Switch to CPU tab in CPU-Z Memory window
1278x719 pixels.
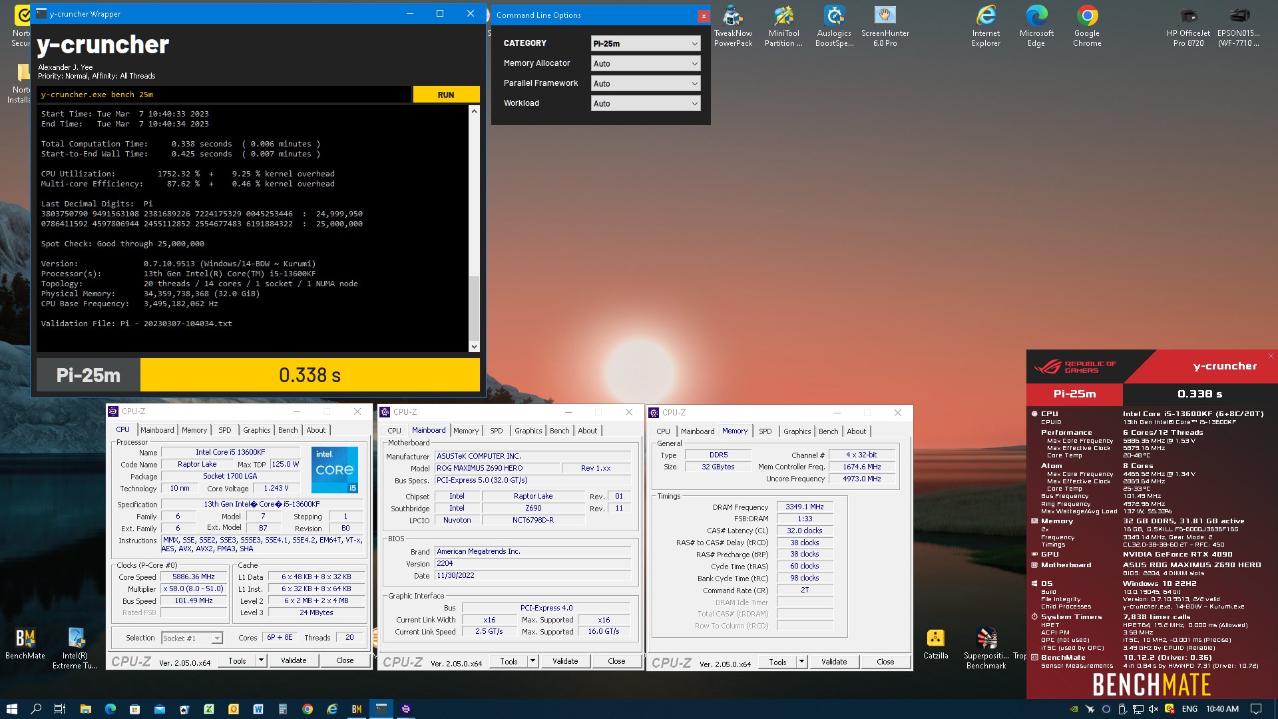pos(664,431)
